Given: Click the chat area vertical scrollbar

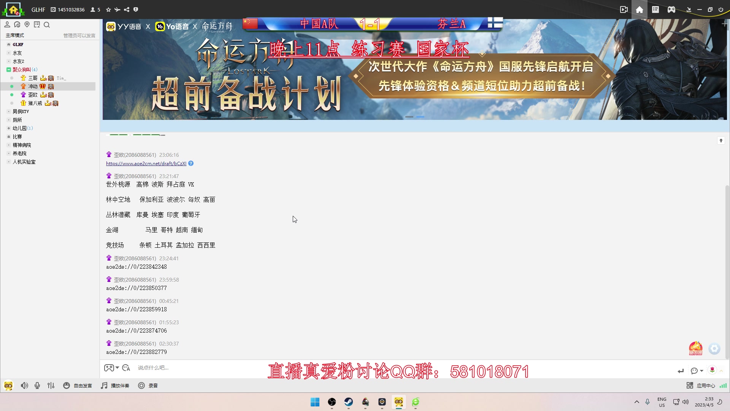Looking at the screenshot, I should click(x=727, y=272).
